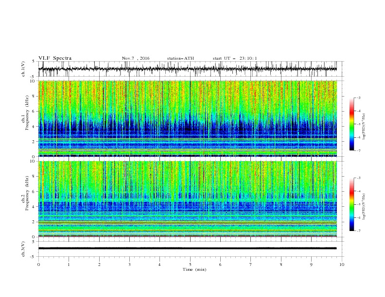This screenshot has width=385, height=297.
Task: Click the ch.1 frequency tick label "4"
Action: [x=35, y=127]
